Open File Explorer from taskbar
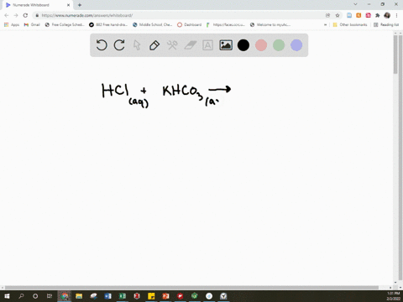403x302 pixels. (79, 296)
